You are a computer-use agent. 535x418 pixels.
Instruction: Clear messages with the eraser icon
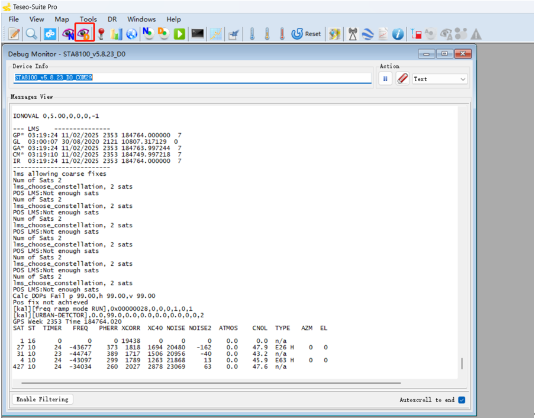[403, 79]
